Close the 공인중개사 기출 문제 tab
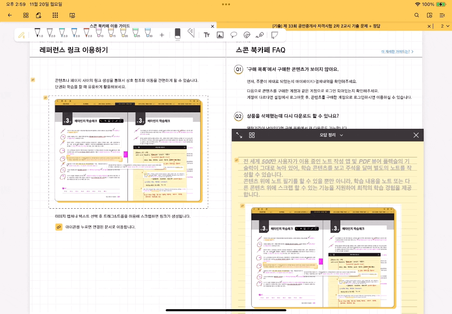452x314 pixels. click(x=429, y=26)
